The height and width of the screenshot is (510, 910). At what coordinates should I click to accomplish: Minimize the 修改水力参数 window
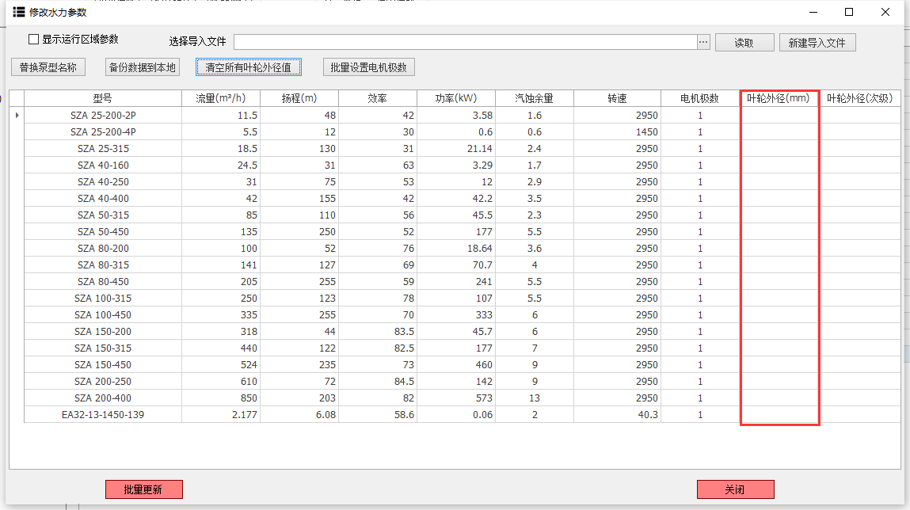click(813, 12)
